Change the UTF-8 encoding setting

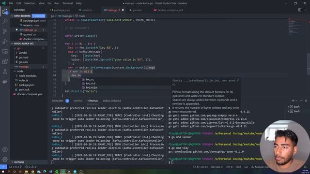(229, 167)
